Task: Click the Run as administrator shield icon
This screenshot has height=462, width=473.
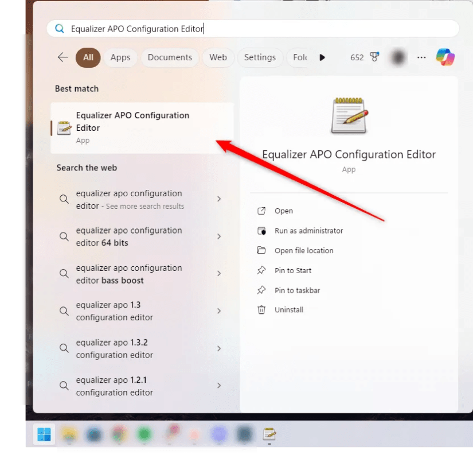Action: (x=261, y=231)
